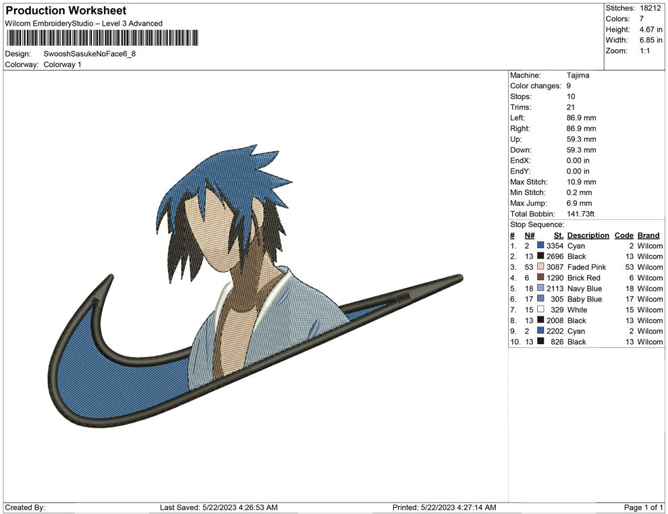Click the Width value '6.85 in'
Viewport: 668px width, 514px height.
[x=650, y=40]
